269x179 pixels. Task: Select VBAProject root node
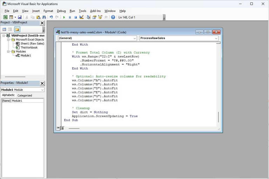click(28, 36)
